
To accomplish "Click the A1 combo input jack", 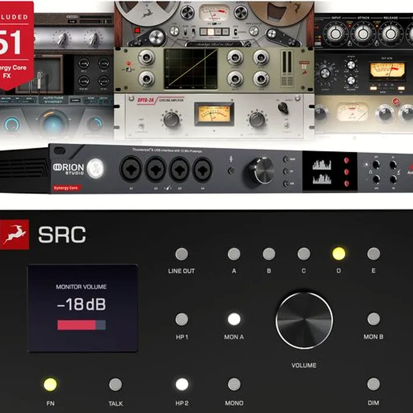I will coord(131,170).
